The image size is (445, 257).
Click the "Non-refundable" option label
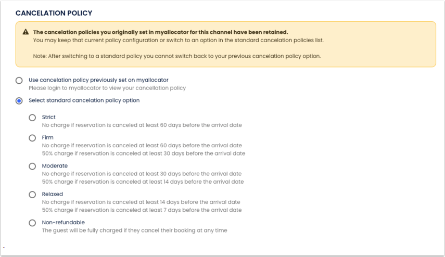[x=63, y=223]
